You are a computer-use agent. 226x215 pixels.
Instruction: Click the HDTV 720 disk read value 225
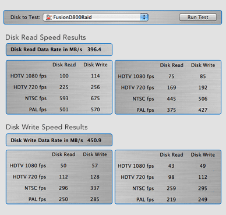[64, 87]
